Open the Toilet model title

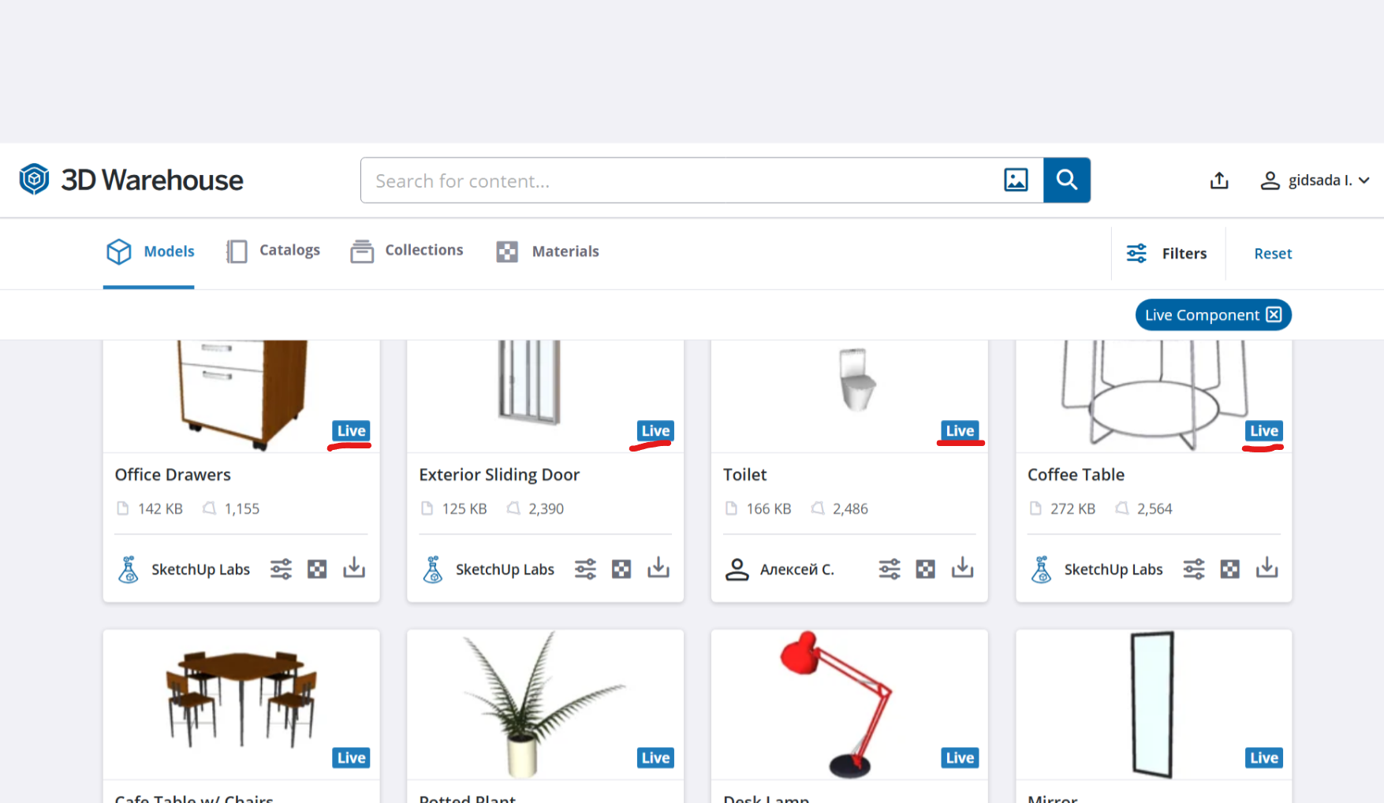(744, 474)
